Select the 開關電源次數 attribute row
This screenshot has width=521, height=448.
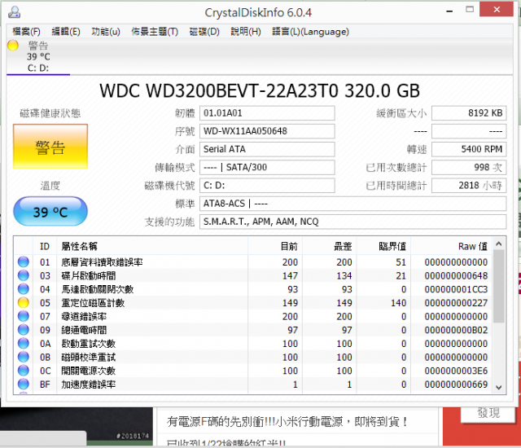click(253, 371)
